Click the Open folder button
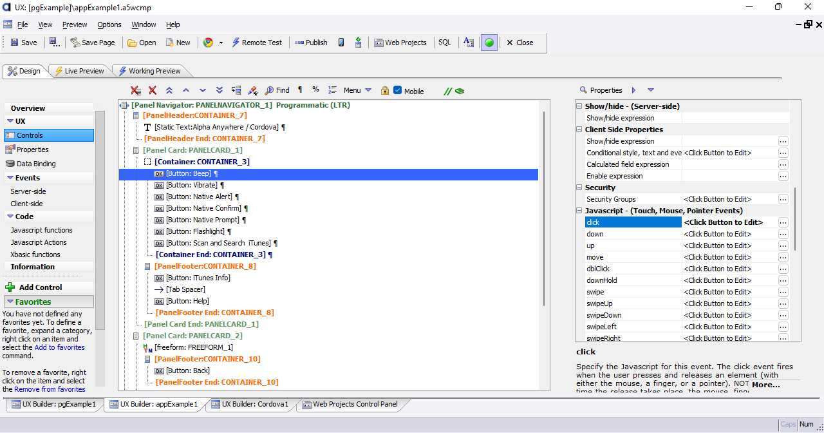This screenshot has width=824, height=433. 142,43
